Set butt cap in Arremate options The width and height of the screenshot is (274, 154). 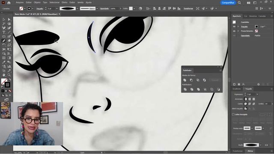246,99
